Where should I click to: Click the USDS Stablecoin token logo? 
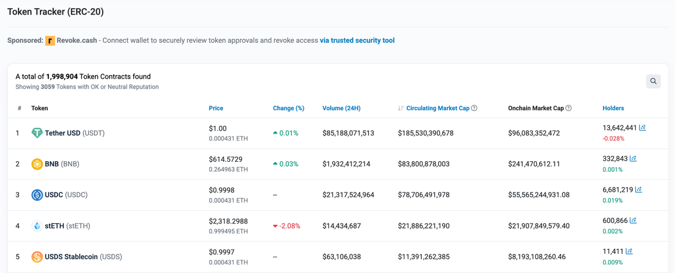37,257
